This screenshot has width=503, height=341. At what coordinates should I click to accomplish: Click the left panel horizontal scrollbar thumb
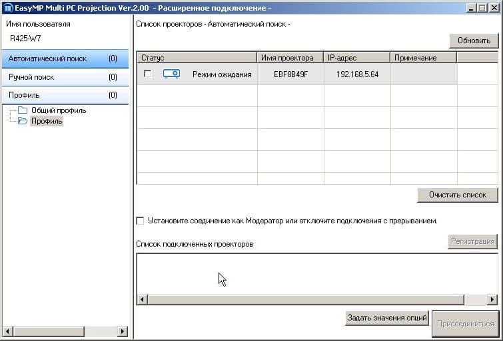point(49,331)
